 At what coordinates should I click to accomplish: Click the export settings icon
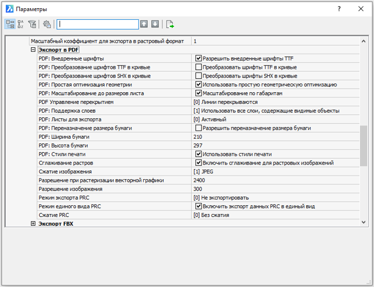click(x=170, y=24)
